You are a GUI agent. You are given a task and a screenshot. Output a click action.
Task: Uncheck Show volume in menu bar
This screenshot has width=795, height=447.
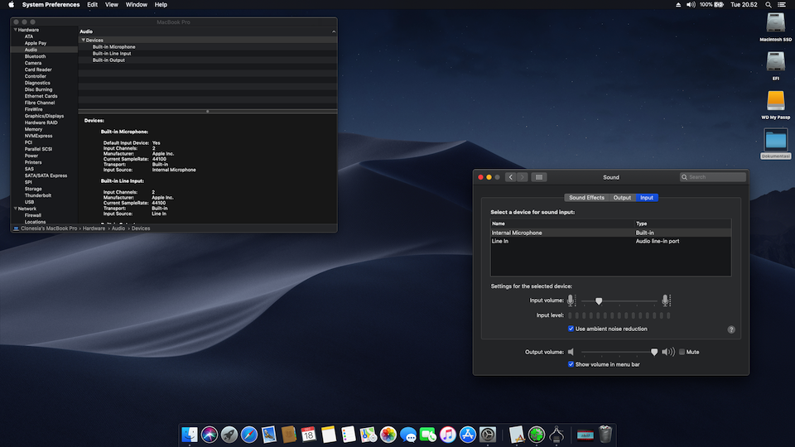[x=571, y=364]
